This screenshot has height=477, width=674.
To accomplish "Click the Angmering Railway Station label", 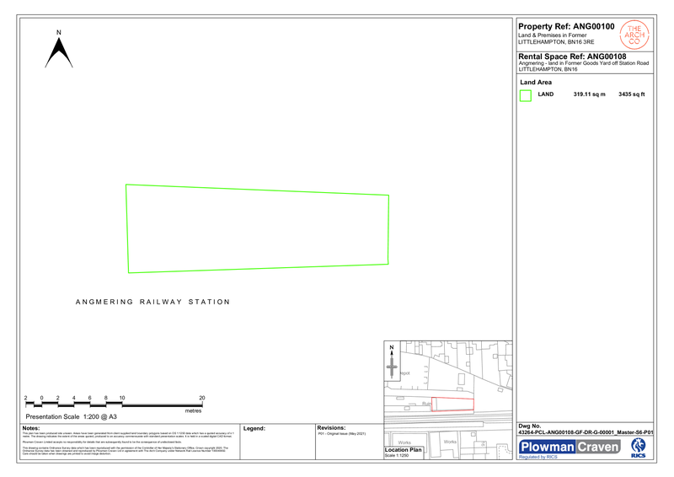I will [152, 302].
